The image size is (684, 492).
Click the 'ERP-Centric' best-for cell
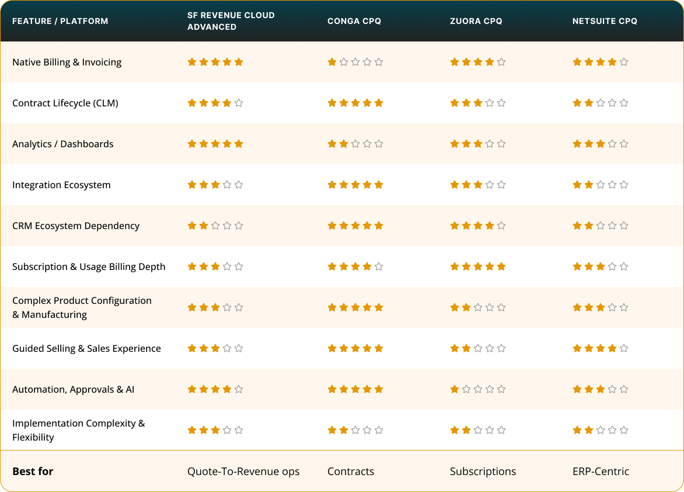(x=601, y=472)
